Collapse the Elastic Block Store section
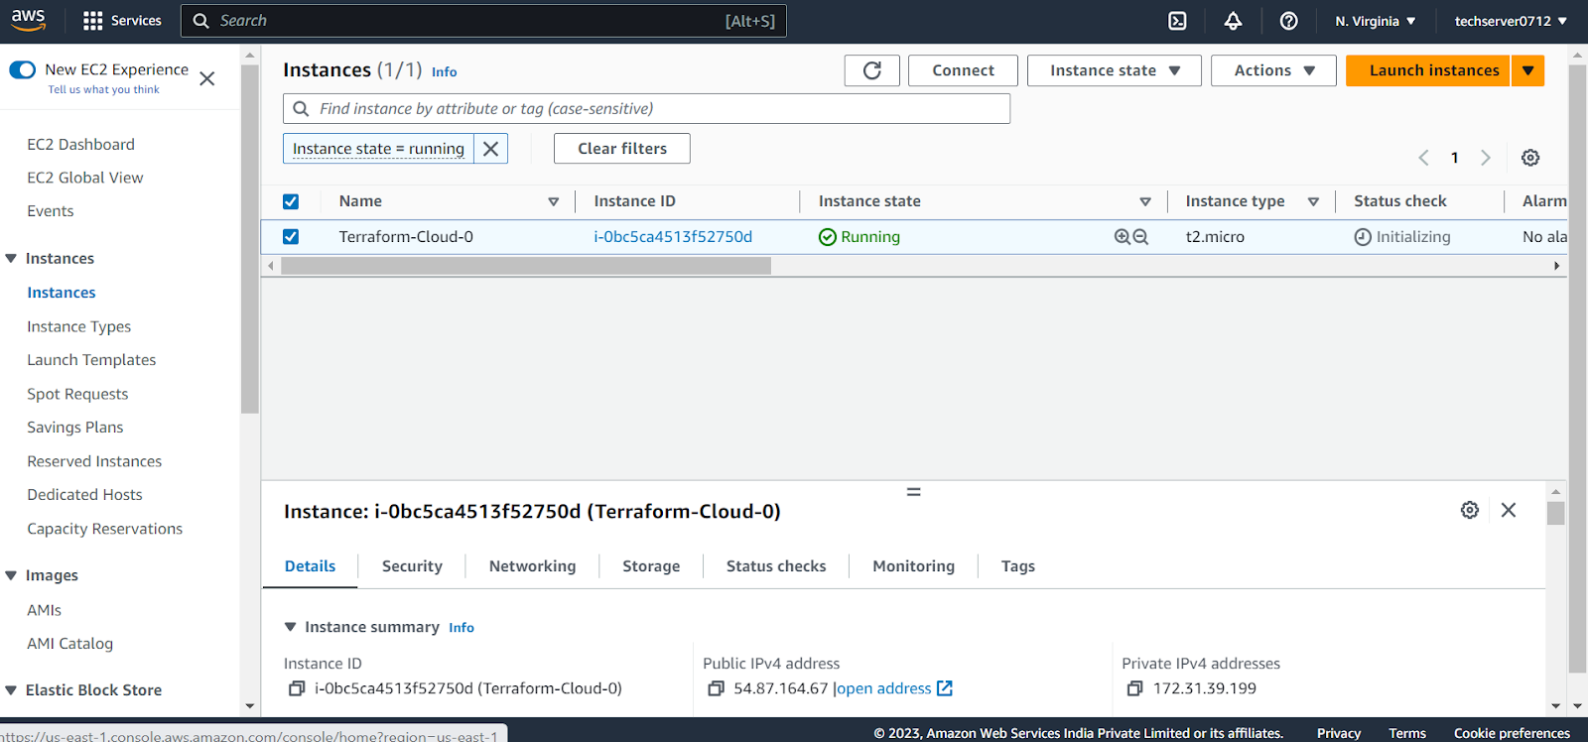The image size is (1588, 742). pos(11,690)
